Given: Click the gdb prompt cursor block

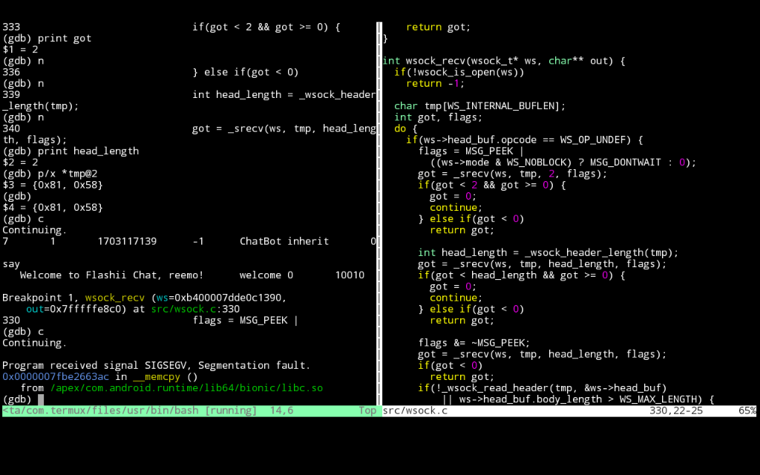Looking at the screenshot, I should coord(41,399).
